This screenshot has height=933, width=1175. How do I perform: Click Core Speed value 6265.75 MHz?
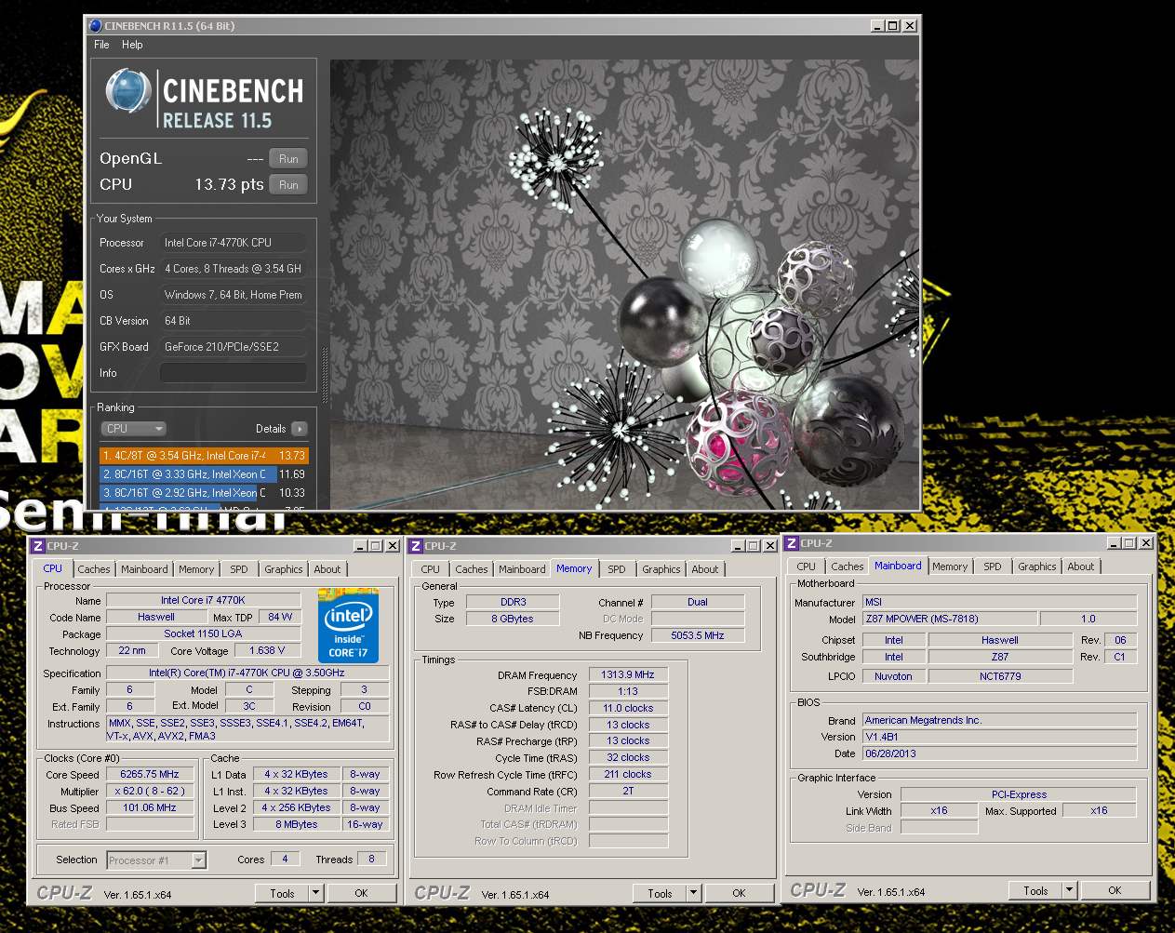pyautogui.click(x=150, y=774)
